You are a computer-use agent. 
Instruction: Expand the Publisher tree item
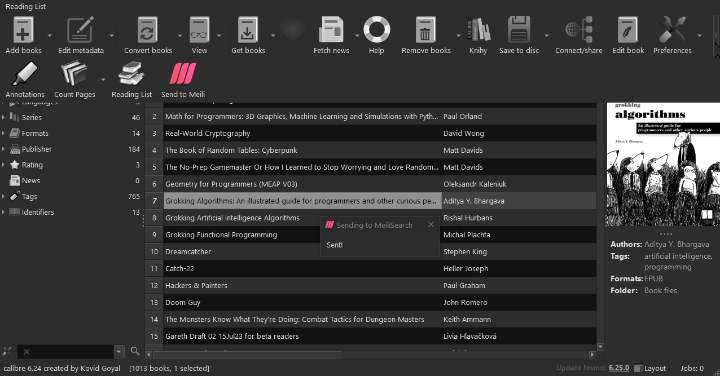[x=4, y=149]
